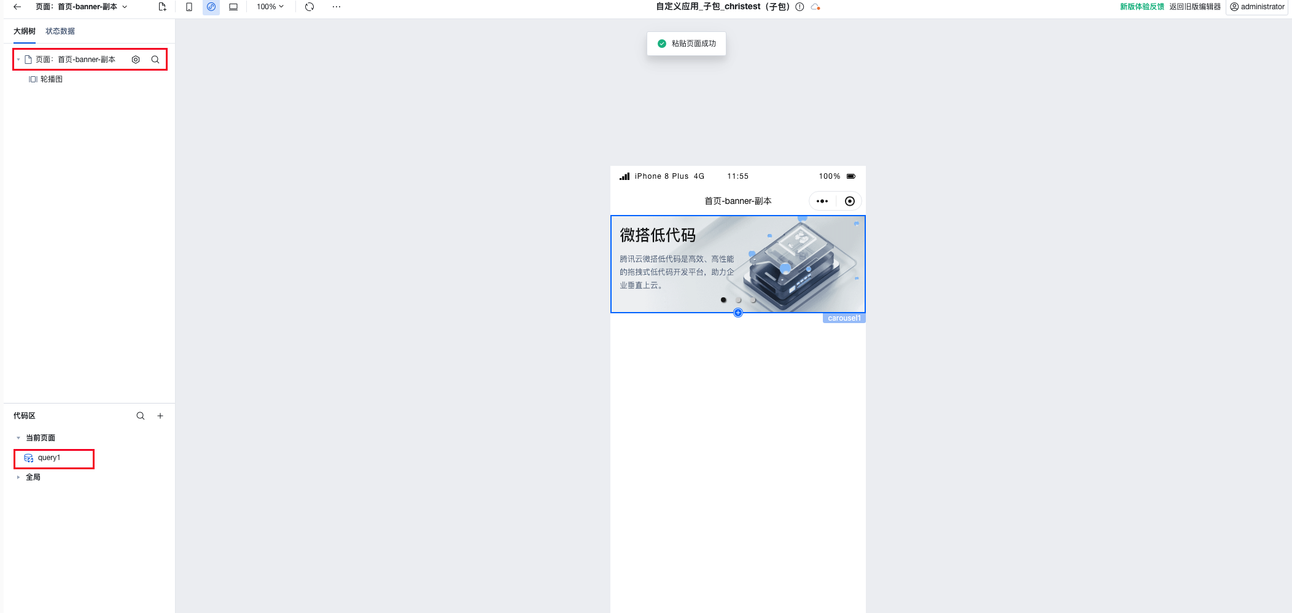Select the second carousel indicator dot

[x=738, y=300]
